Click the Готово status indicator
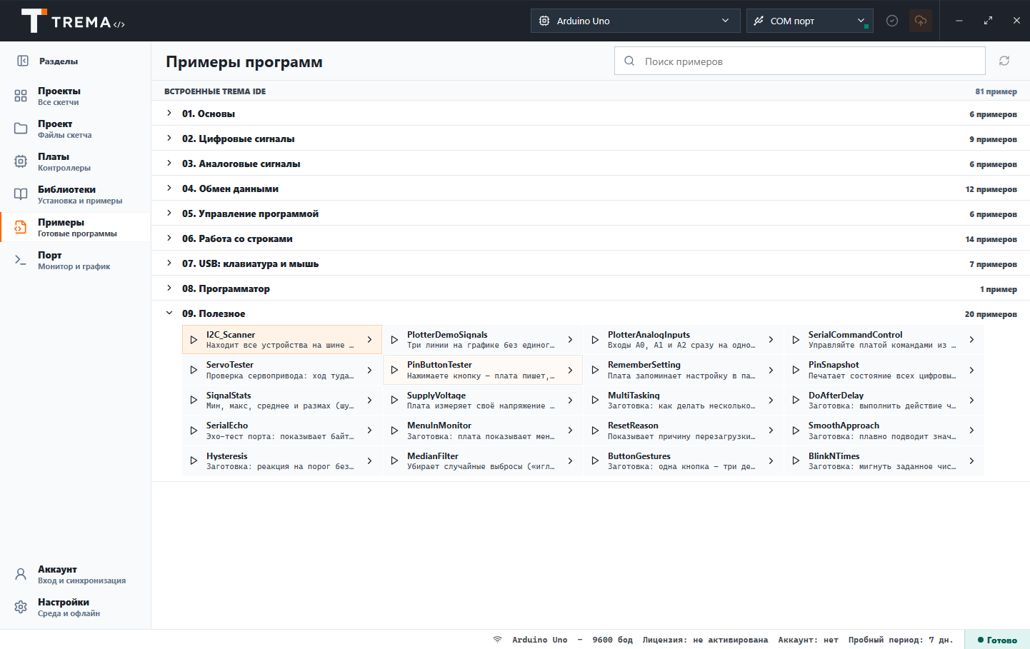This screenshot has height=649, width=1030. coord(997,640)
